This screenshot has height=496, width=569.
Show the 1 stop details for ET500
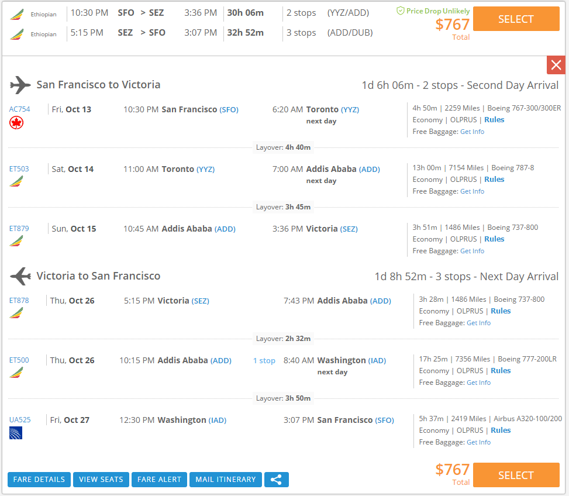tap(264, 361)
